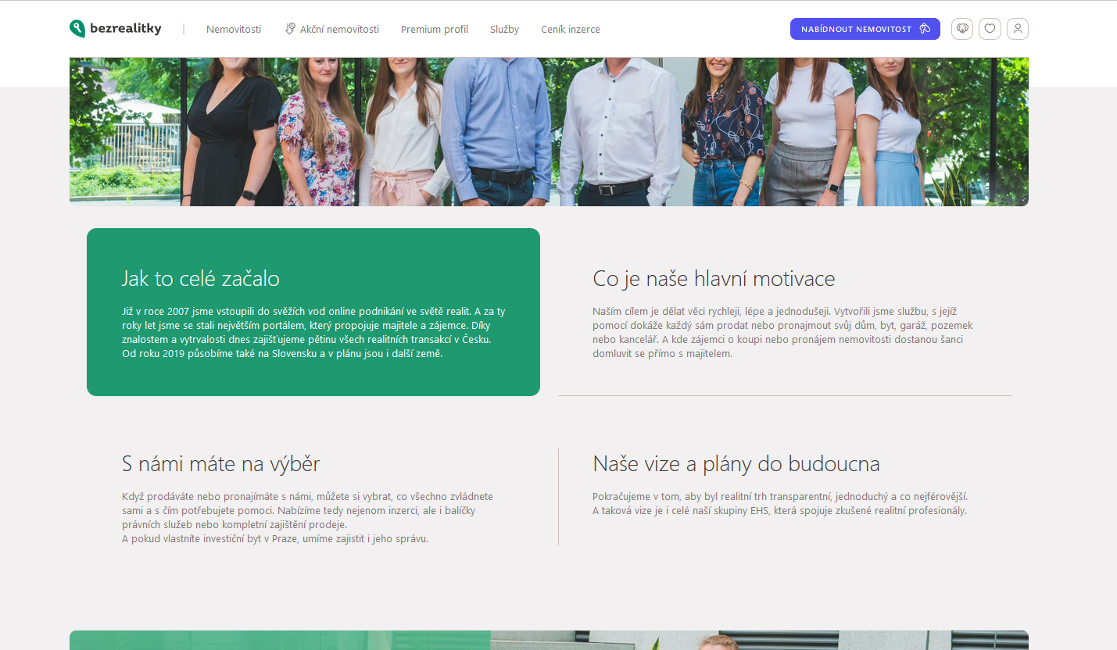Open the user profile icon
The height and width of the screenshot is (650, 1117).
pyautogui.click(x=1018, y=29)
